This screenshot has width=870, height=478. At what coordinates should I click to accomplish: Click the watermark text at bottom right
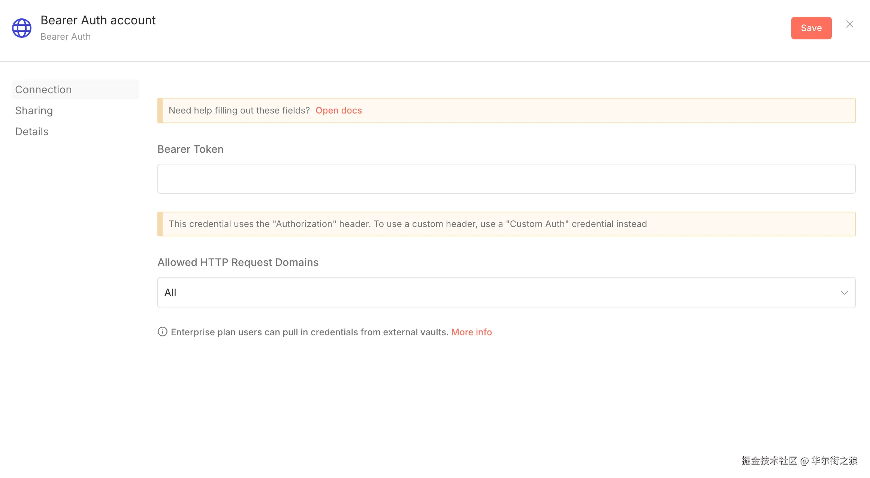point(799,460)
